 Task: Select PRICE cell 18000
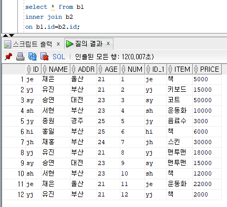tap(207, 152)
